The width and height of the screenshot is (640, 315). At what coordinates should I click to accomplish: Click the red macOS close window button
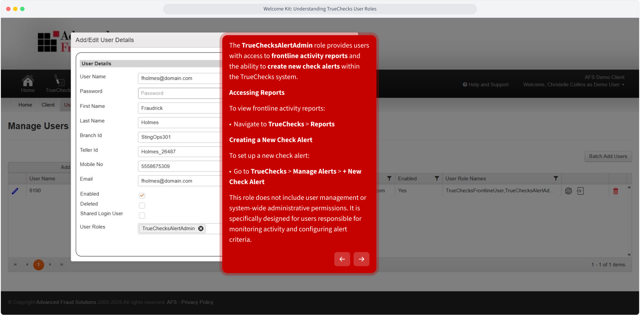[x=8, y=9]
